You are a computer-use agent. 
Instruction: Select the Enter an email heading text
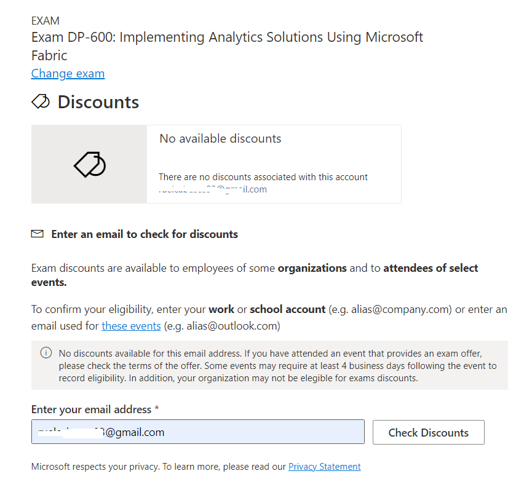(145, 234)
